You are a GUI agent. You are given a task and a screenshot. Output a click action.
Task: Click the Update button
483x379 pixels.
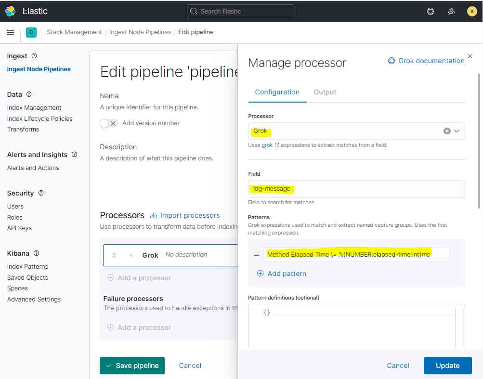447,366
